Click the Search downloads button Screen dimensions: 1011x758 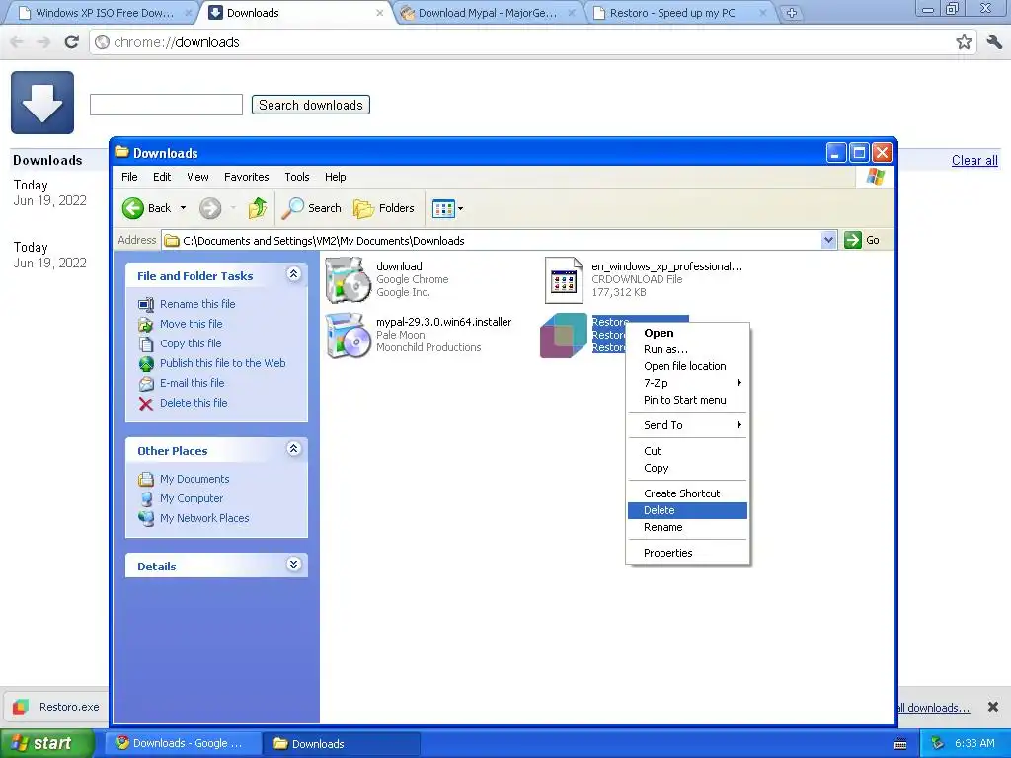311,105
